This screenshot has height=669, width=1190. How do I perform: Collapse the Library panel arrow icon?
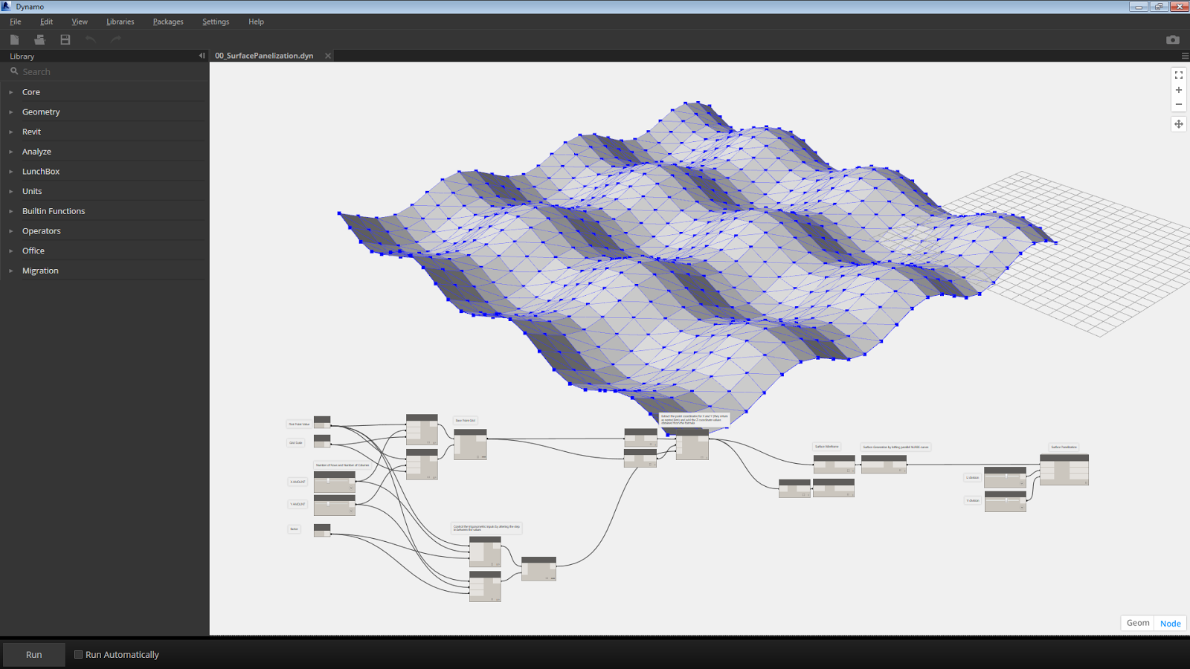click(x=202, y=56)
